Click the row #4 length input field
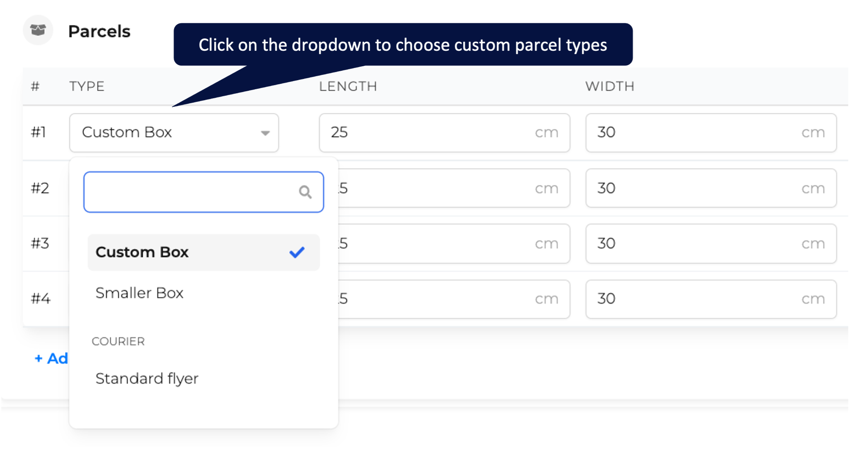Image resolution: width=850 pixels, height=450 pixels. point(454,299)
